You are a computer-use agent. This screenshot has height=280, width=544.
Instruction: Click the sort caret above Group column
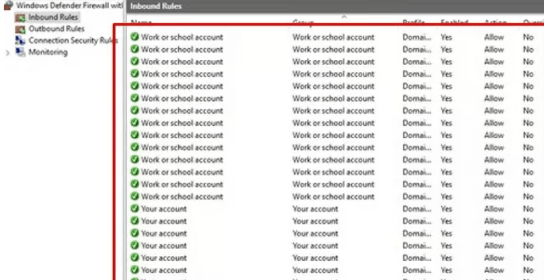tap(344, 17)
